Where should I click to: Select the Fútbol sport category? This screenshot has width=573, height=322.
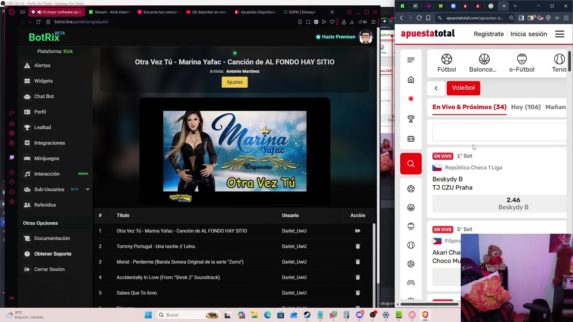(447, 64)
